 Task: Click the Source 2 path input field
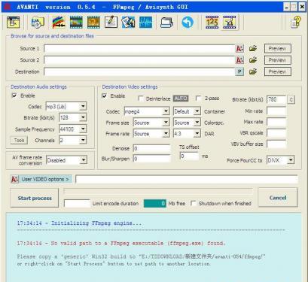point(139,60)
